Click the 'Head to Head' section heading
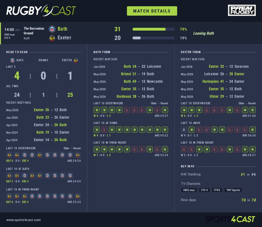The width and height of the screenshot is (262, 227). point(17,52)
